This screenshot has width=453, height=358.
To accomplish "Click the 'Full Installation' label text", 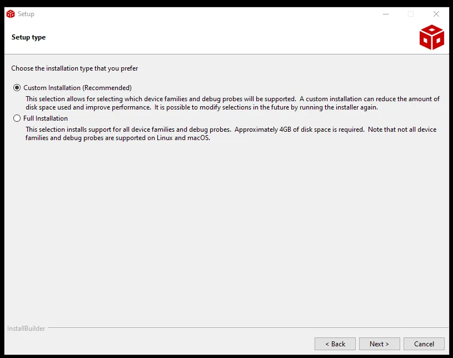I will tap(46, 118).
